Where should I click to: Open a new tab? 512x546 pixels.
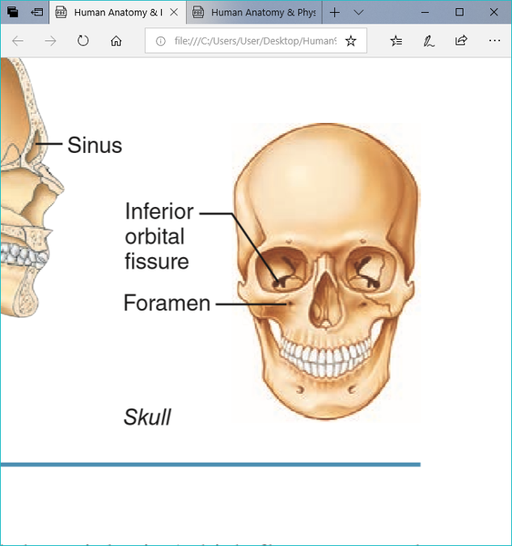(335, 13)
